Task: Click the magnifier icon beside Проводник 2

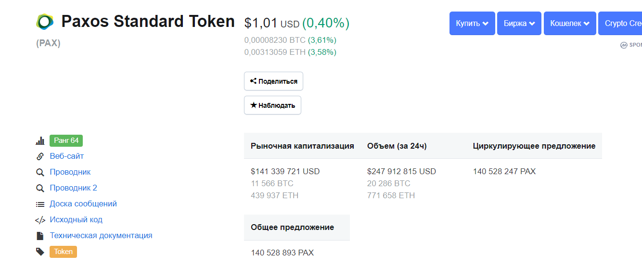Action: (x=40, y=188)
